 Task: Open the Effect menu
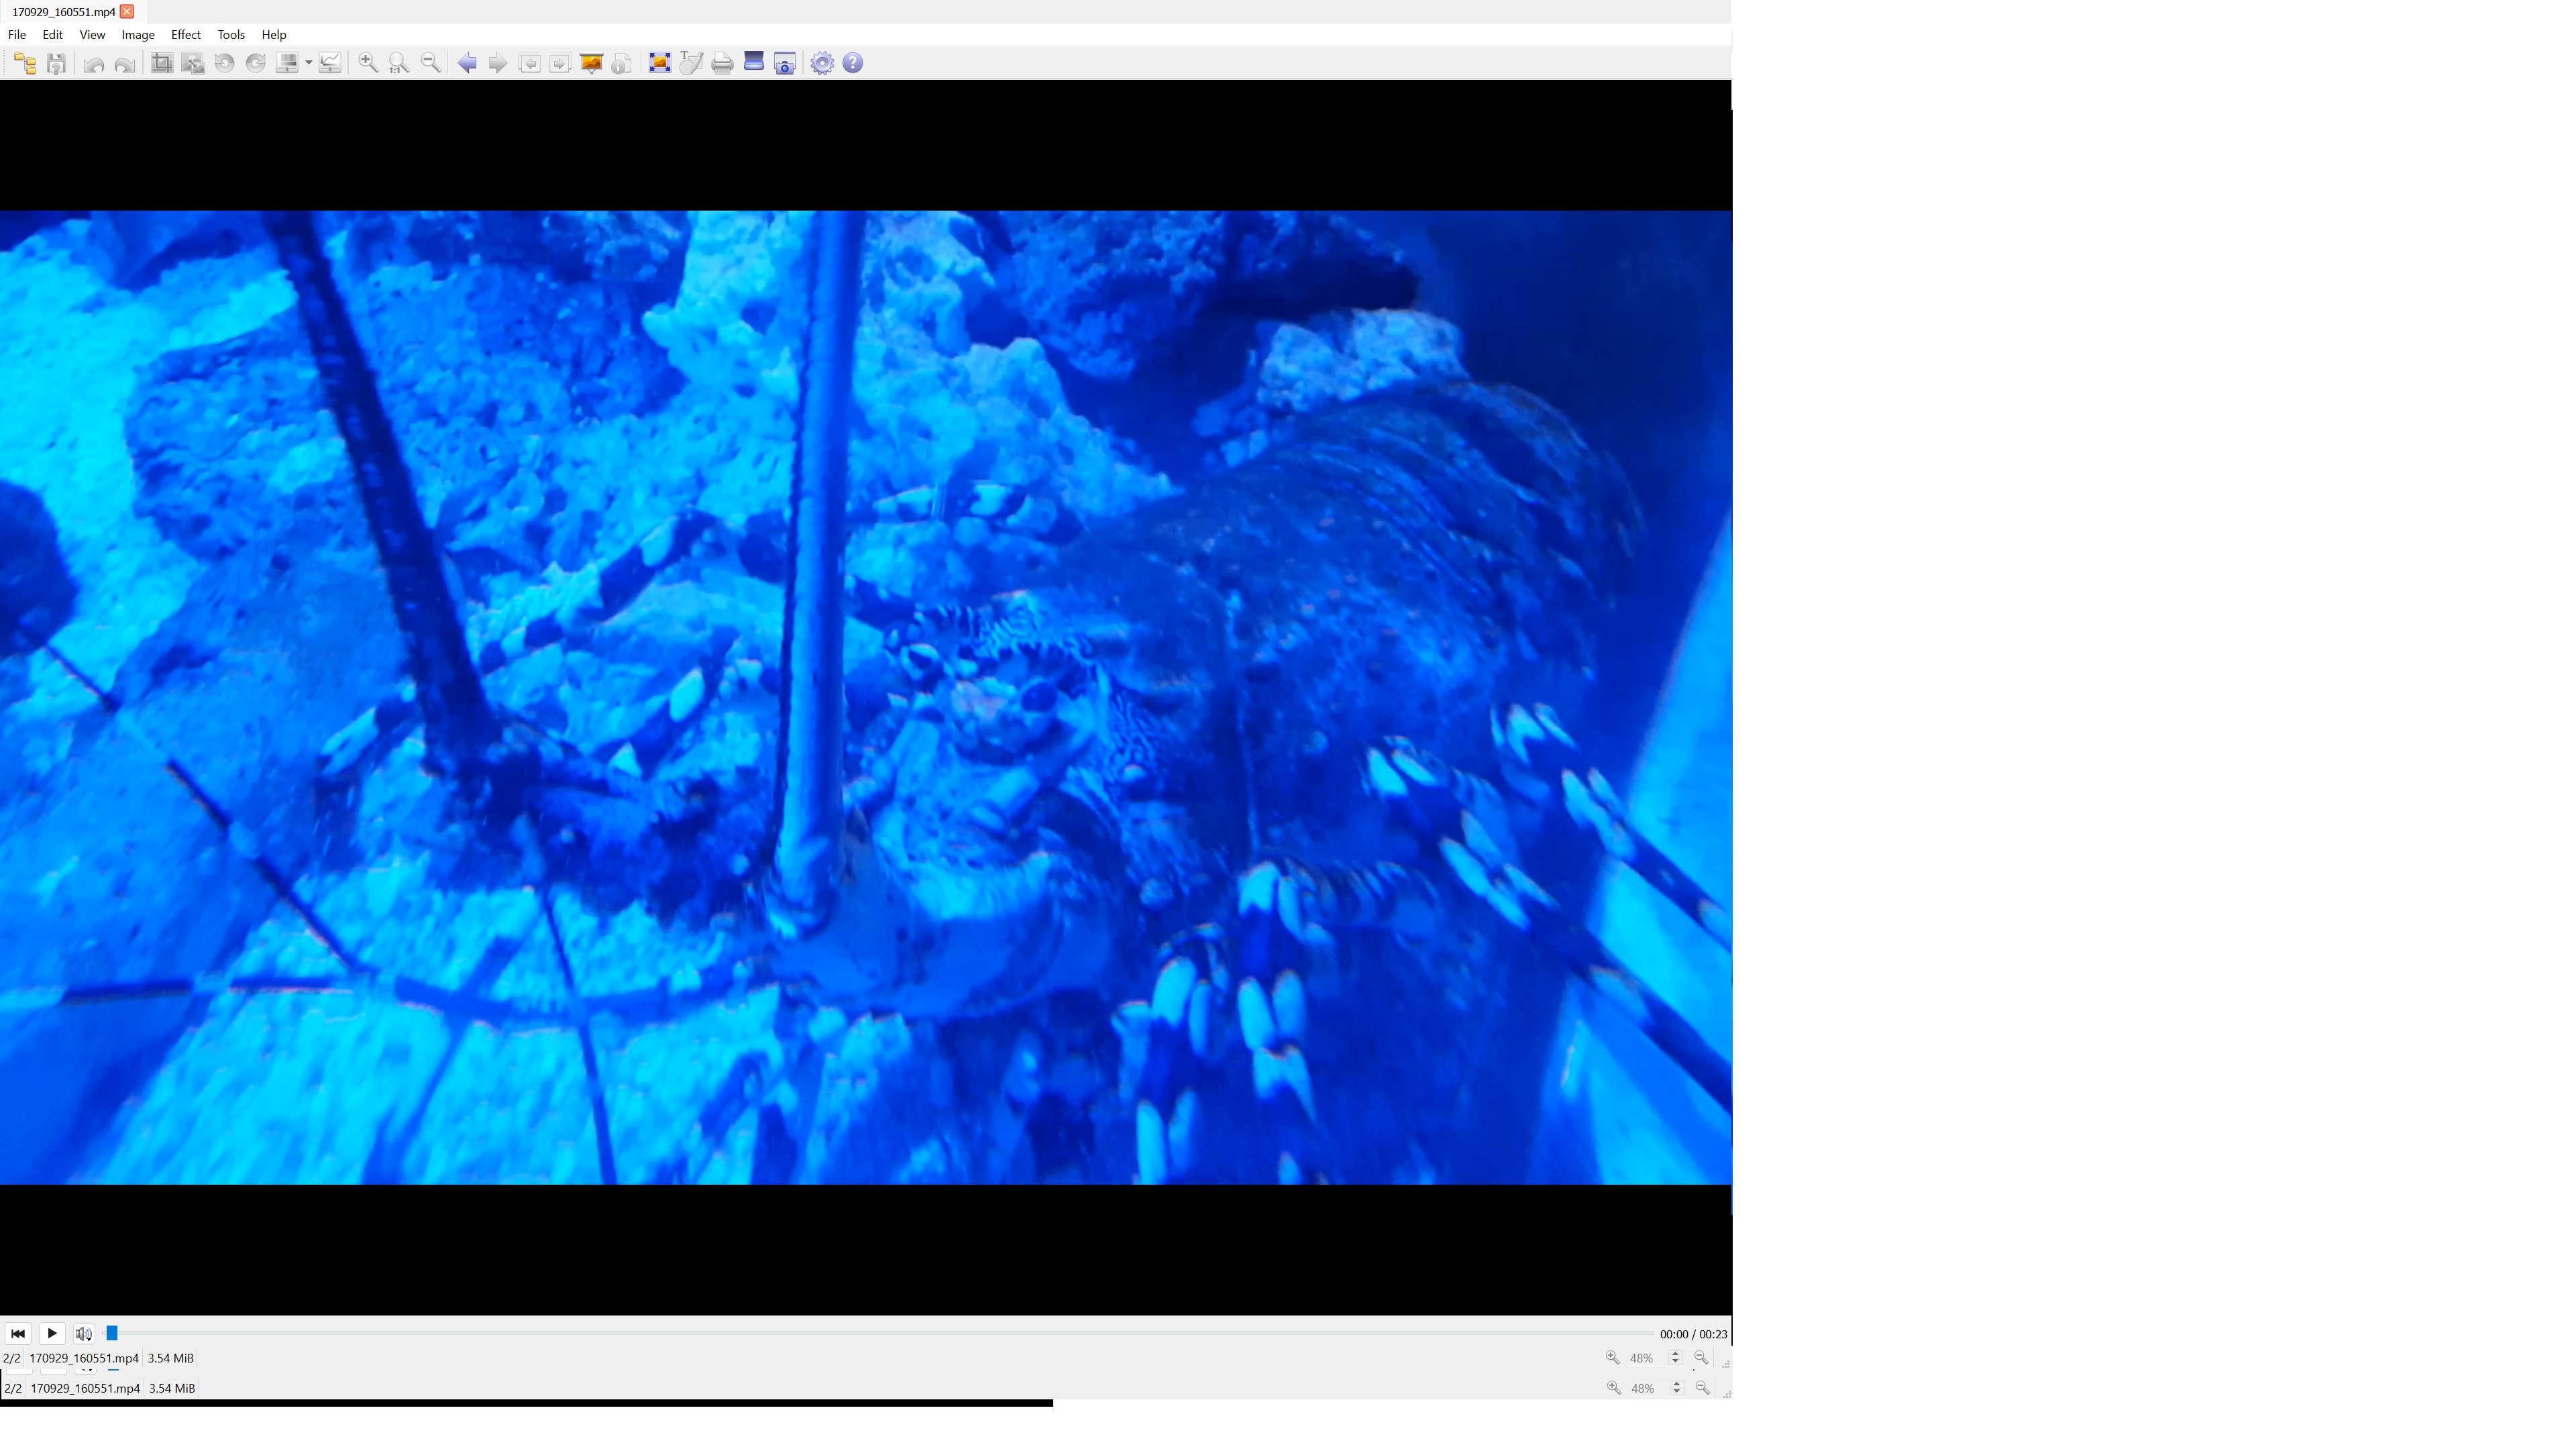[x=186, y=35]
